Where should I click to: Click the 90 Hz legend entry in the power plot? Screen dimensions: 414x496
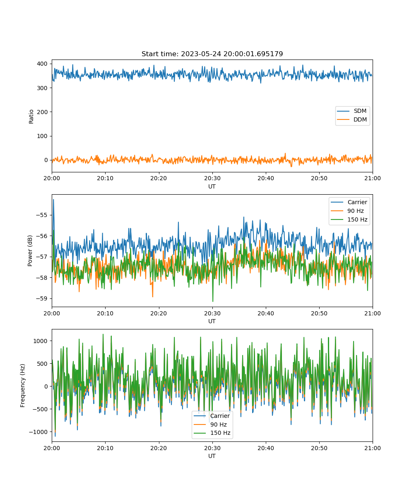[x=348, y=211]
